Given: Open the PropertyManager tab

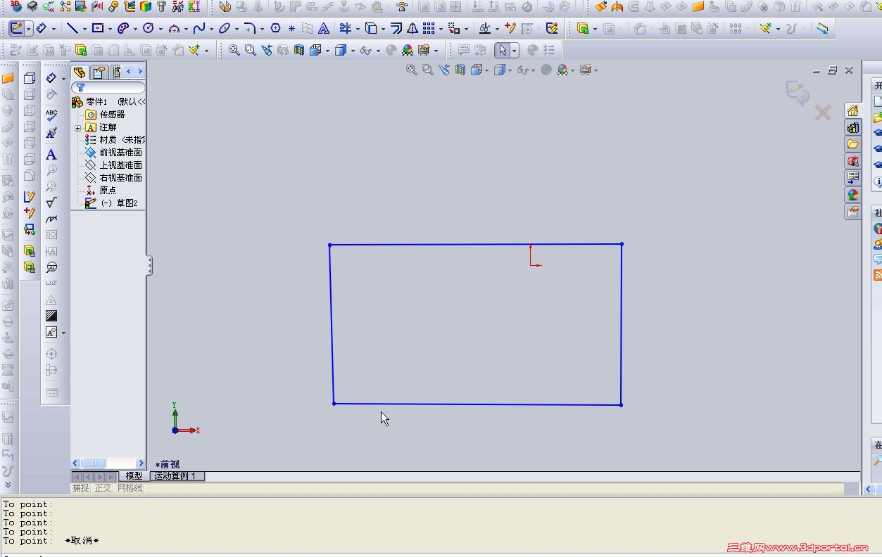Looking at the screenshot, I should pyautogui.click(x=98, y=72).
